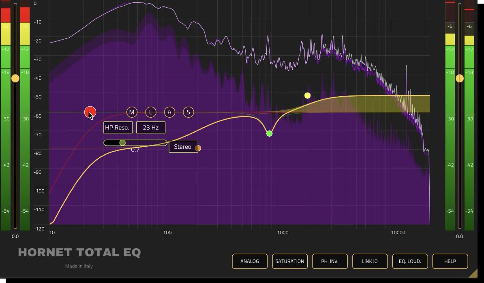Toggle the A band button
484x283 pixels.
(x=169, y=112)
